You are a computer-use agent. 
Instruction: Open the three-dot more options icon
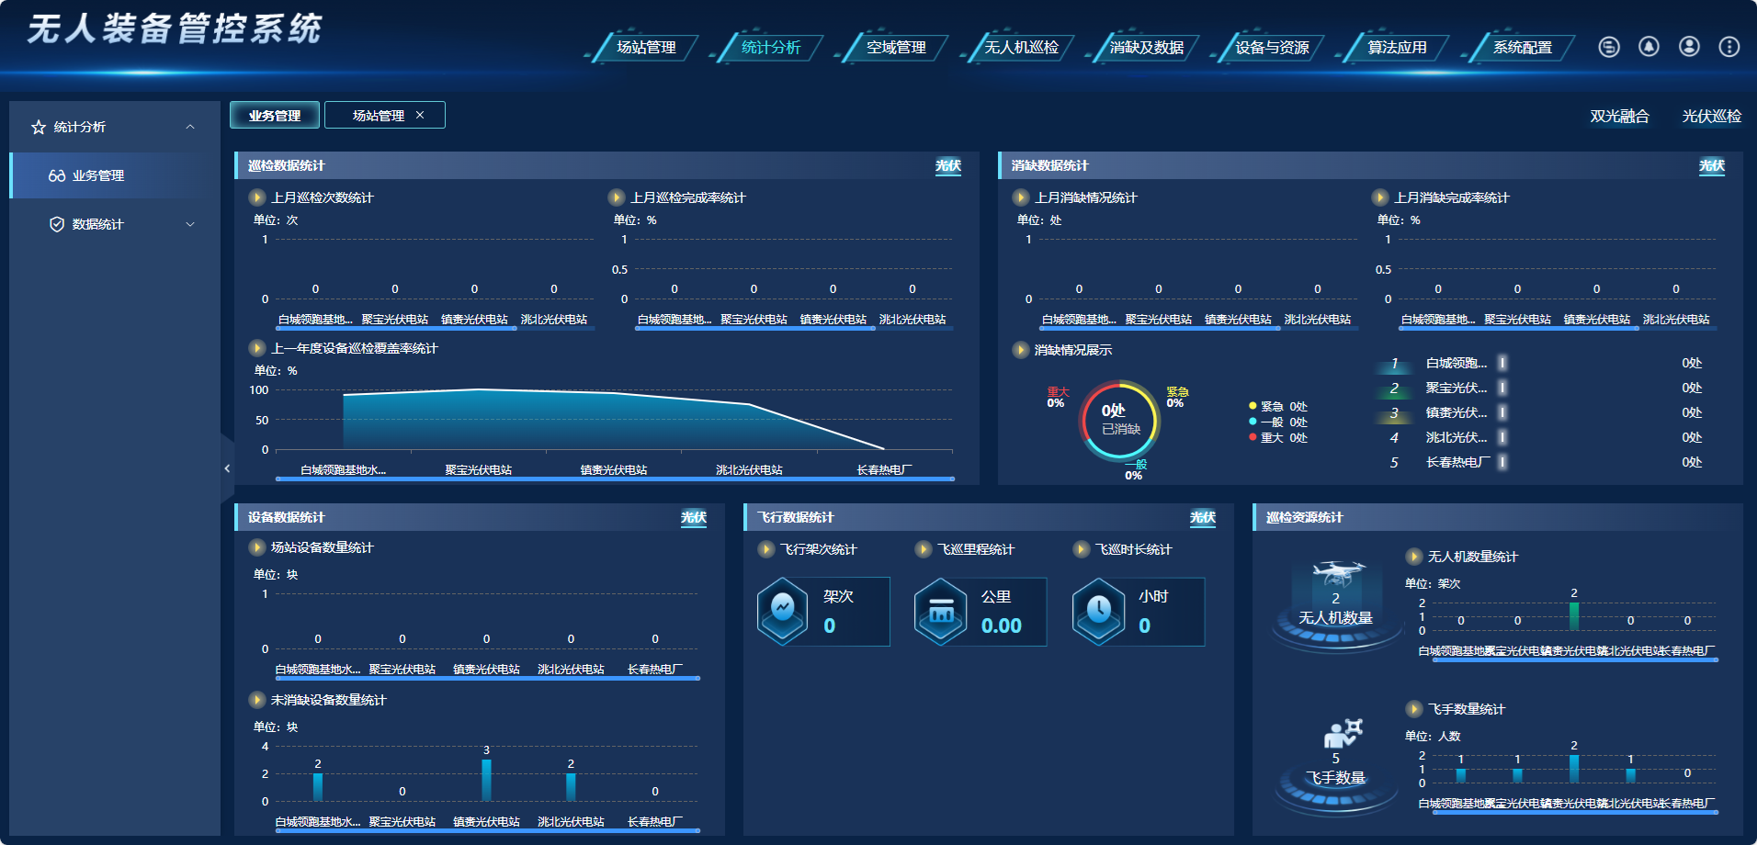1729,47
